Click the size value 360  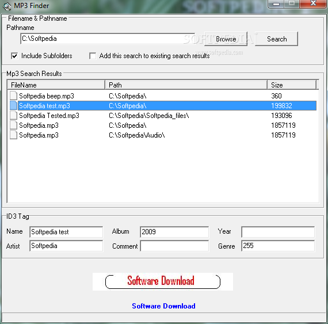[276, 96]
